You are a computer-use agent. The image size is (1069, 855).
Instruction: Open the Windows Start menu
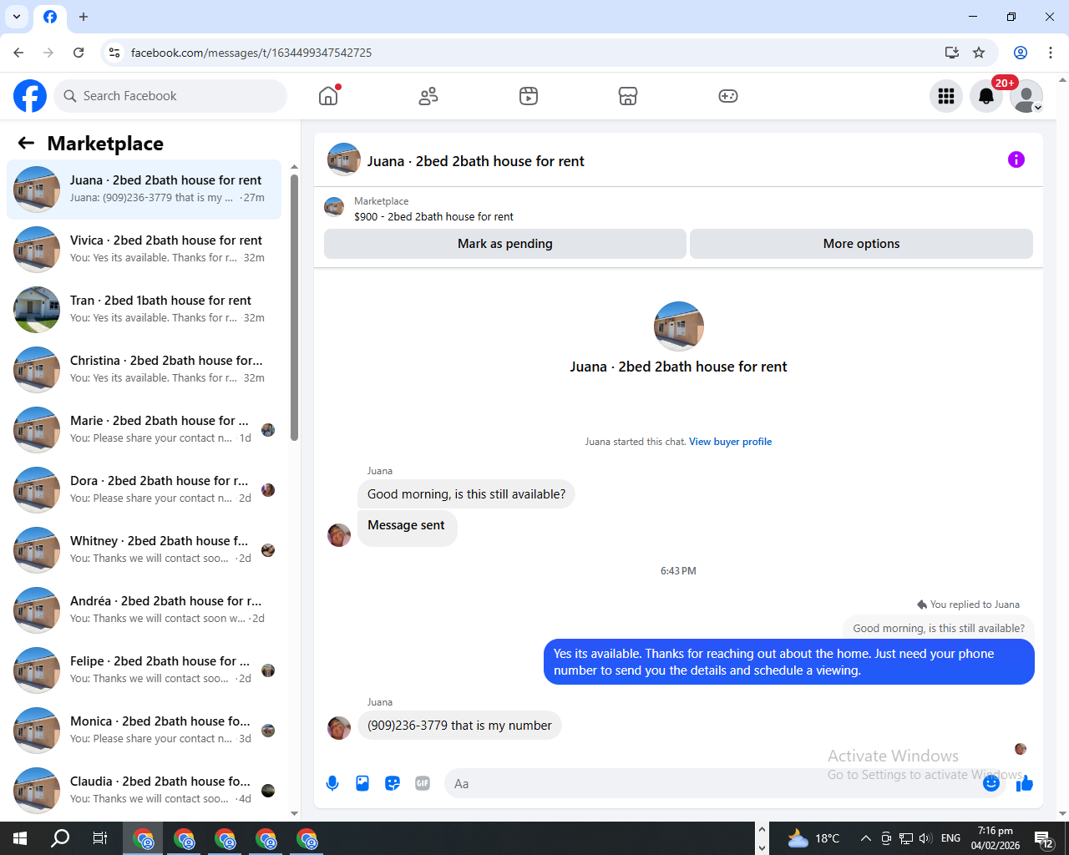(x=20, y=838)
